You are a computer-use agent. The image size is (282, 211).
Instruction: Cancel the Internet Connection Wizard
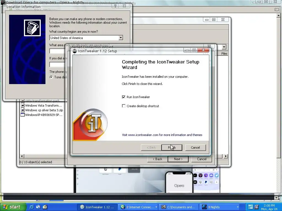202,159
